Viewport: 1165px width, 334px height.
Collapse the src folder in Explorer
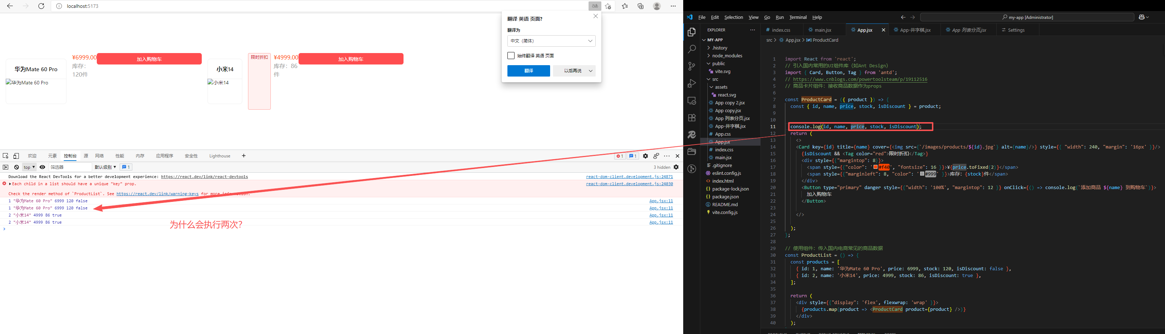[x=715, y=79]
